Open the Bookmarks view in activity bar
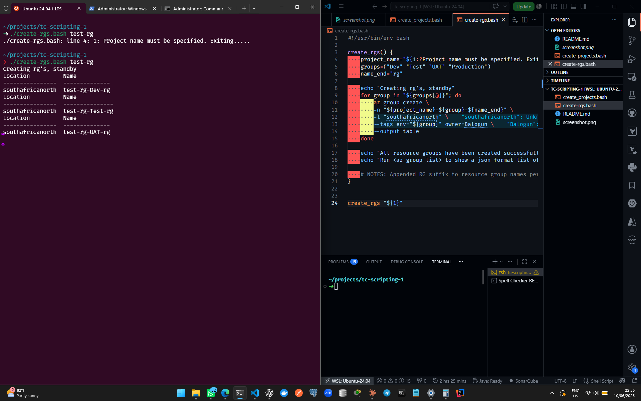The height and width of the screenshot is (401, 641). point(632,185)
